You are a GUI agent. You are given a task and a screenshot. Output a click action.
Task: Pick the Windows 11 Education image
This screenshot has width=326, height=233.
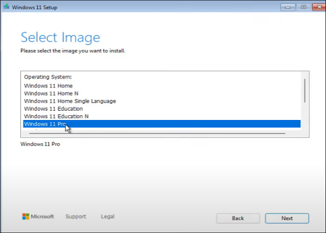pyautogui.click(x=54, y=109)
